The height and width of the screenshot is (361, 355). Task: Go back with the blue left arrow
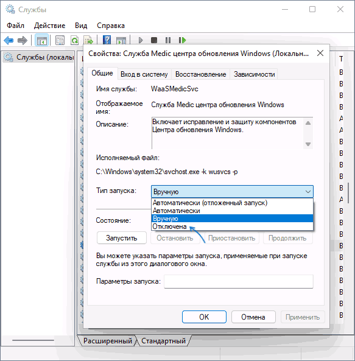click(9, 41)
